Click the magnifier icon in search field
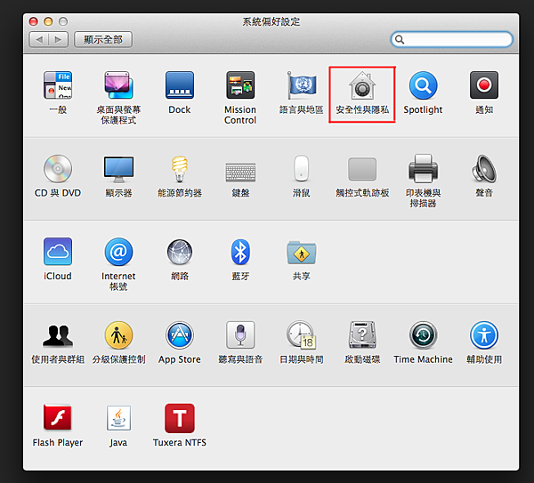 tap(400, 40)
